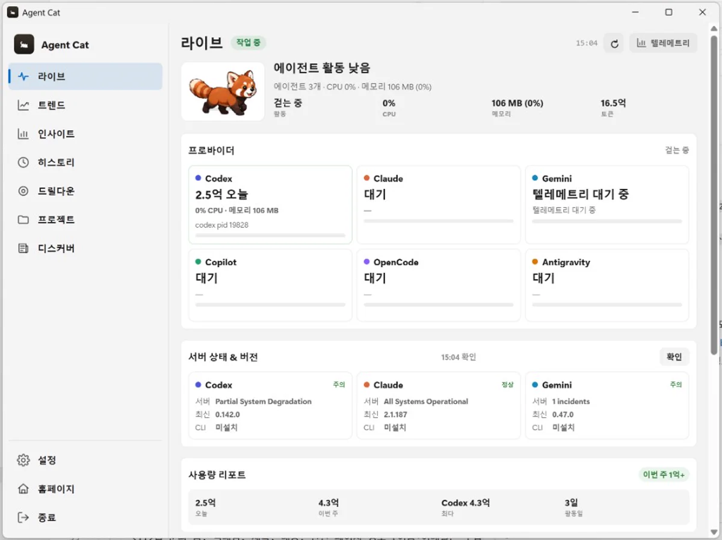The height and width of the screenshot is (540, 722).
Task: Click the vertical scrollbar on the right
Action: (x=714, y=195)
